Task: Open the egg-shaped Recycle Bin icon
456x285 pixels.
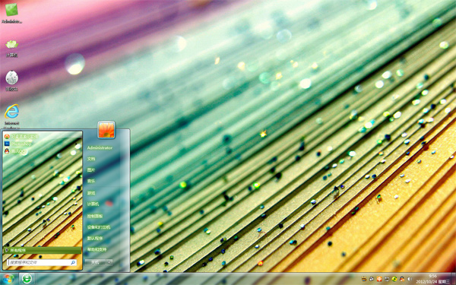Action: 11,81
